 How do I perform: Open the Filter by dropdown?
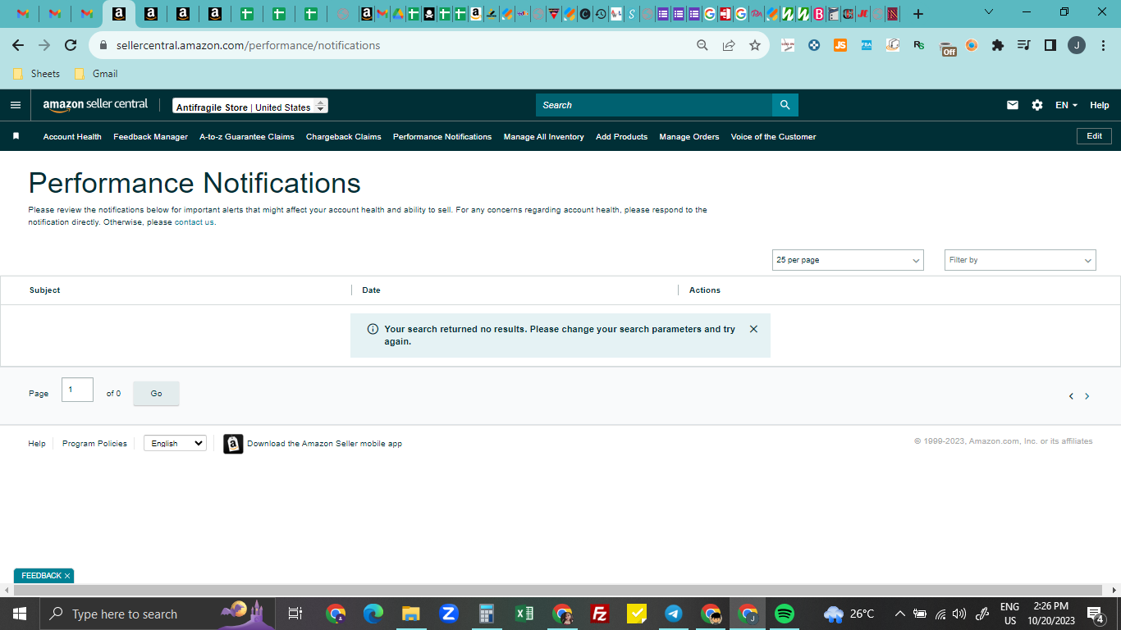point(1020,260)
